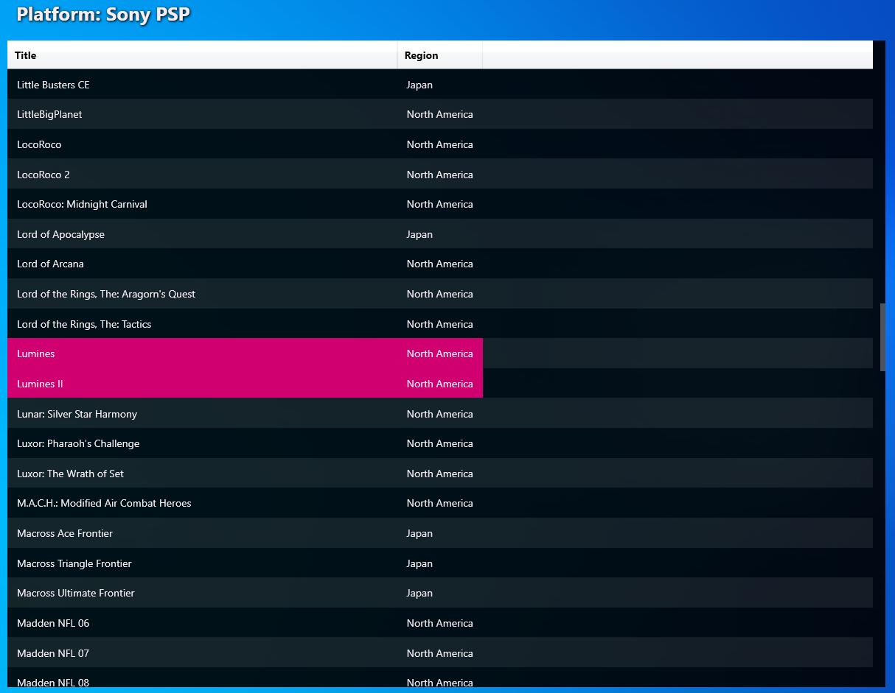This screenshot has width=895, height=693.
Task: Click the North America region of LittleBigPlanet
Action: pyautogui.click(x=439, y=114)
